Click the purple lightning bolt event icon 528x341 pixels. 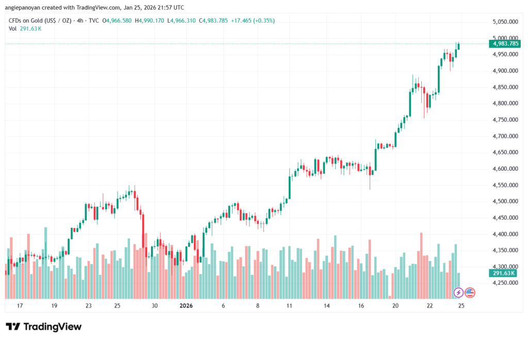(458, 293)
